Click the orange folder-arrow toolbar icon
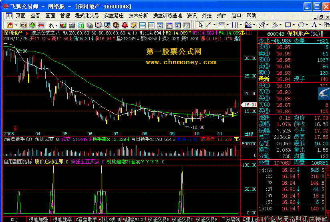330x222 pixels. (10, 25)
